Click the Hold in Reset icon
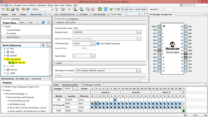This screenshot has height=117, width=208. tap(88, 9)
